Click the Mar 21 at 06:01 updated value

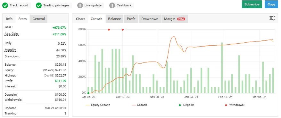tap(55, 108)
